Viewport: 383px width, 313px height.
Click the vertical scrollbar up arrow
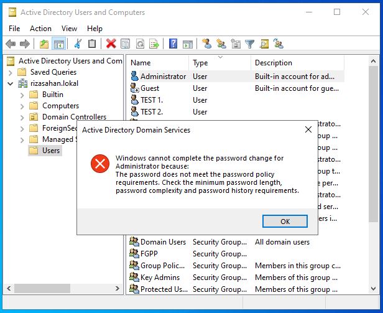(x=373, y=61)
